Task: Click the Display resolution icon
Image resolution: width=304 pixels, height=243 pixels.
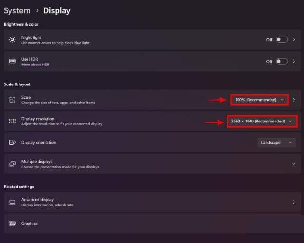Action: click(x=12, y=121)
